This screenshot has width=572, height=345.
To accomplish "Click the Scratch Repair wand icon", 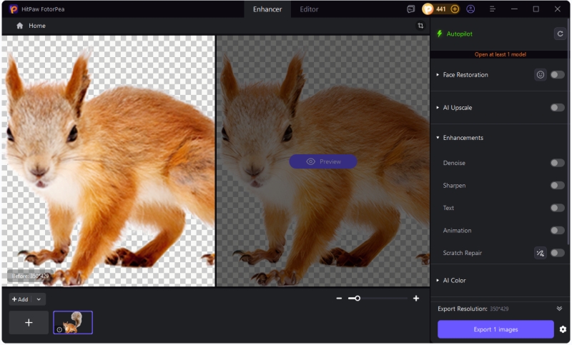I will coord(541,253).
